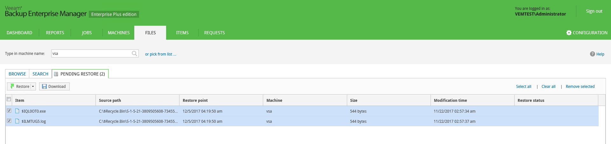The height and width of the screenshot is (144, 611).
Task: Open the Reports tab
Action: tap(55, 33)
